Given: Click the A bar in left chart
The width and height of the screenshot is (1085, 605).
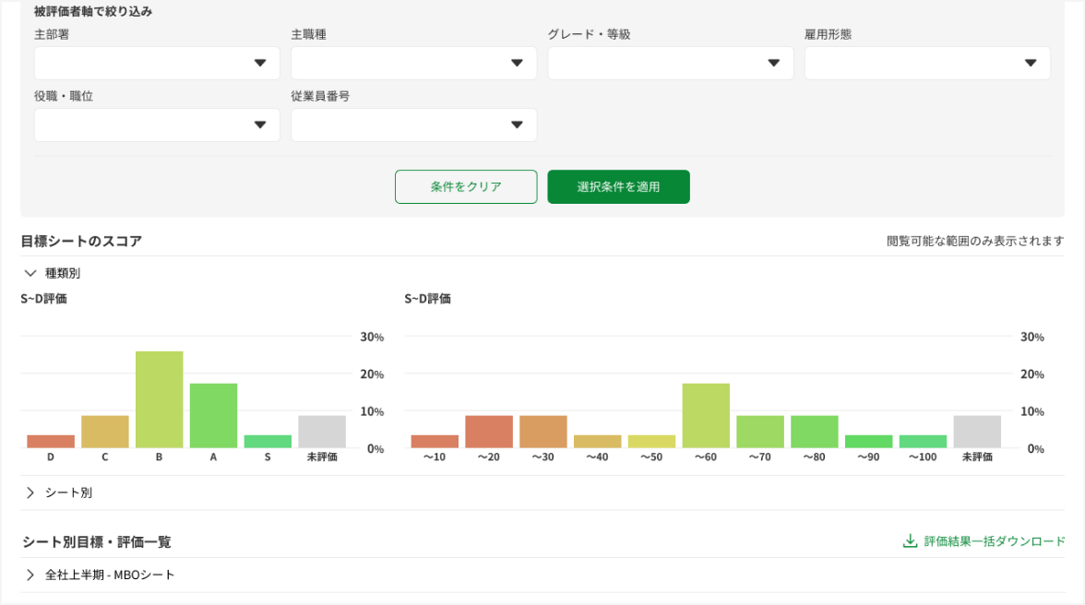Looking at the screenshot, I should point(213,416).
